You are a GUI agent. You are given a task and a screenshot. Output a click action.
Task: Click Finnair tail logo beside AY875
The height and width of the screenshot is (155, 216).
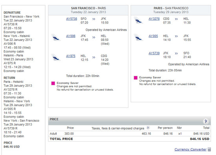tap(56, 57)
